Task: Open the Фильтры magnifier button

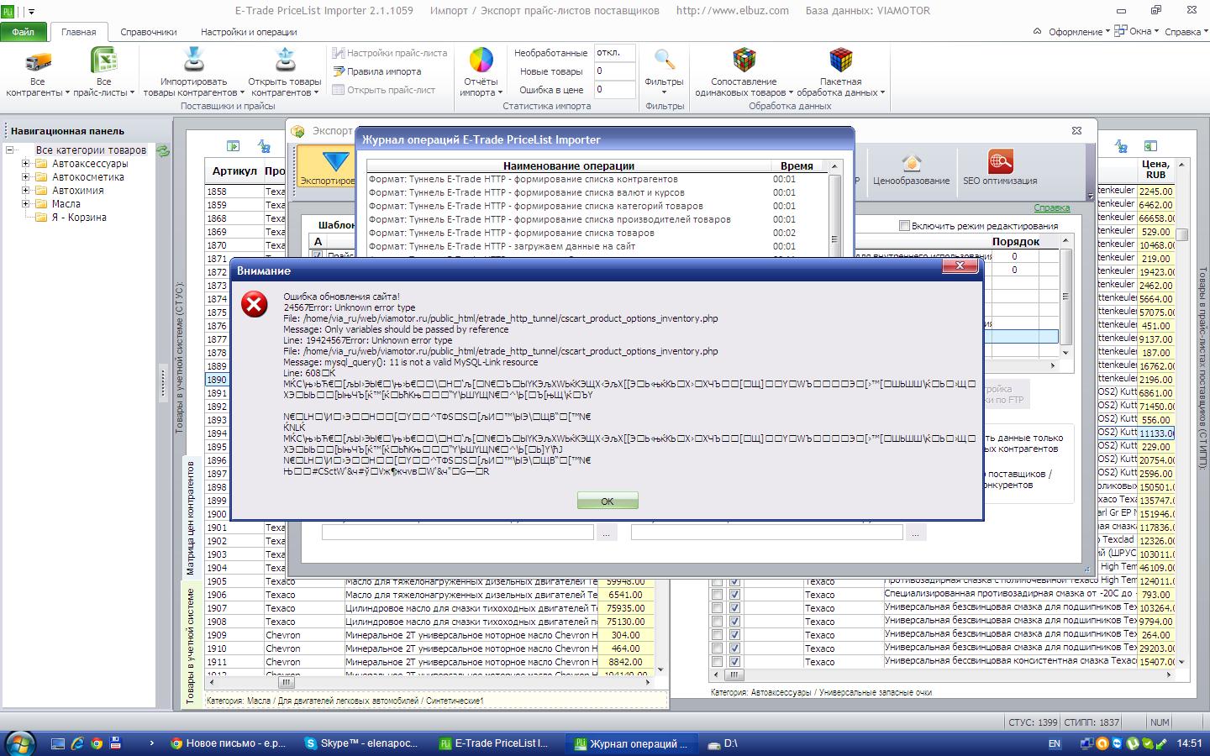Action: point(664,73)
